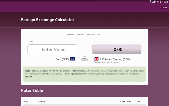Tap the swap currencies arrows button
Image resolution: width=169 pixels, height=106 pixels.
click(84, 58)
